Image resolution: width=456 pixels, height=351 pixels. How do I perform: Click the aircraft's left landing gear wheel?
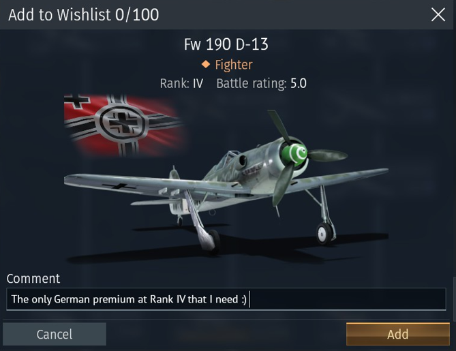coord(214,240)
